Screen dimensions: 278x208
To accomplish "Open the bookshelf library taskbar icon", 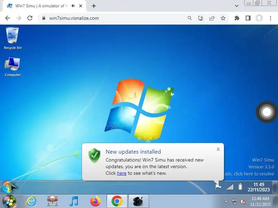I will click(52, 201).
